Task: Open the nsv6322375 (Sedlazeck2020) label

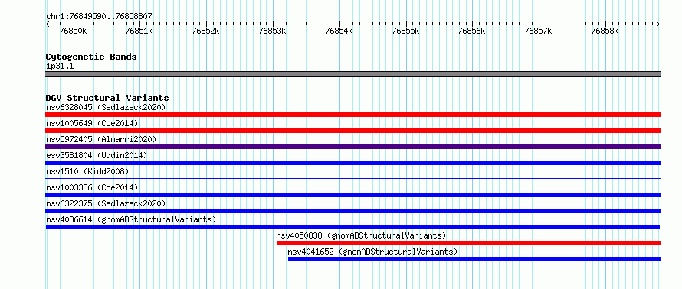Action: (x=106, y=203)
